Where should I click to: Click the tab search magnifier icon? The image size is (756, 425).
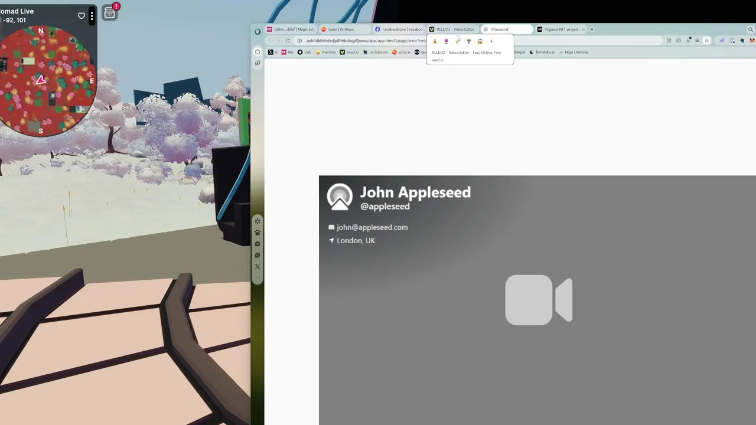click(x=751, y=30)
